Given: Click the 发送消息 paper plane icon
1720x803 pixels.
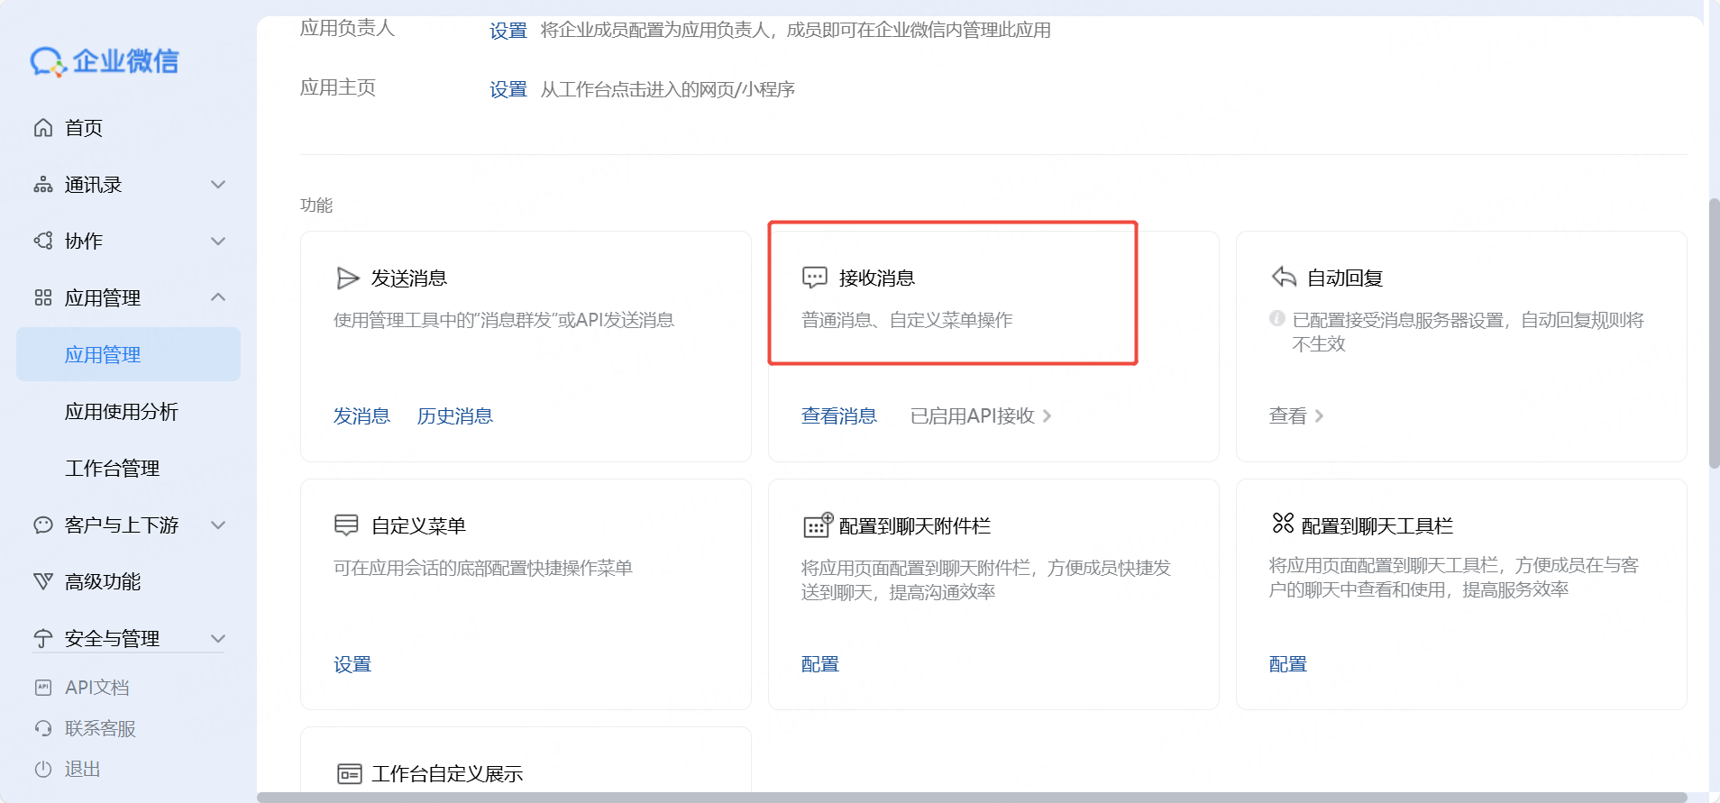Looking at the screenshot, I should (x=347, y=278).
